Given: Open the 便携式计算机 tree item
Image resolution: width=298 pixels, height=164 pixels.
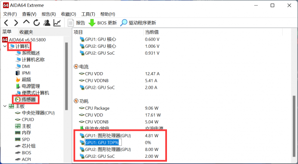Looking at the screenshot, I should tap(32, 93).
